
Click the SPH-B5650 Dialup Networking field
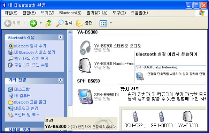pyautogui.click(x=171, y=68)
